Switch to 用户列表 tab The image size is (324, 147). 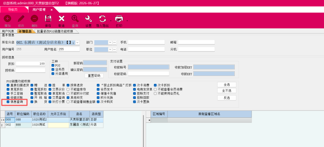8,31
